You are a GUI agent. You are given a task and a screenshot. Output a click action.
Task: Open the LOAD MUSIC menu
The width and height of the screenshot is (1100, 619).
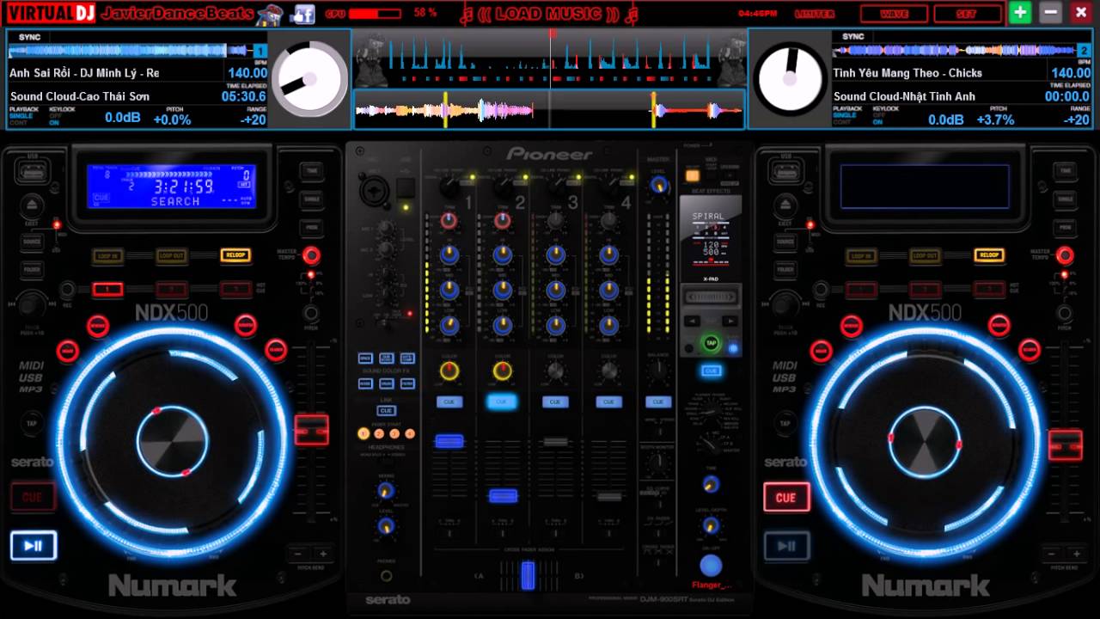click(x=550, y=14)
